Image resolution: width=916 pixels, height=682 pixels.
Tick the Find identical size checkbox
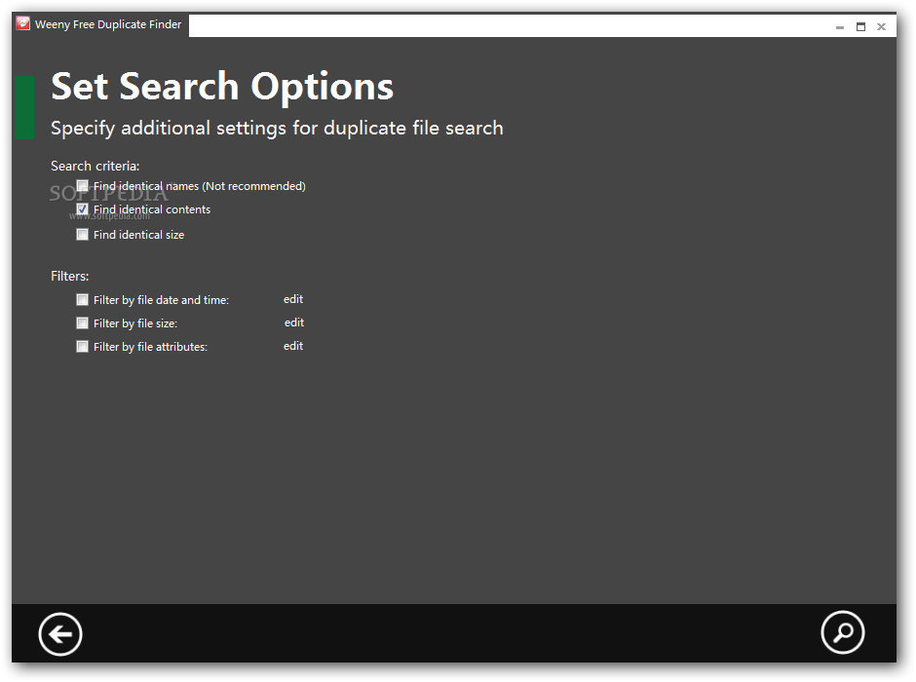[x=83, y=234]
